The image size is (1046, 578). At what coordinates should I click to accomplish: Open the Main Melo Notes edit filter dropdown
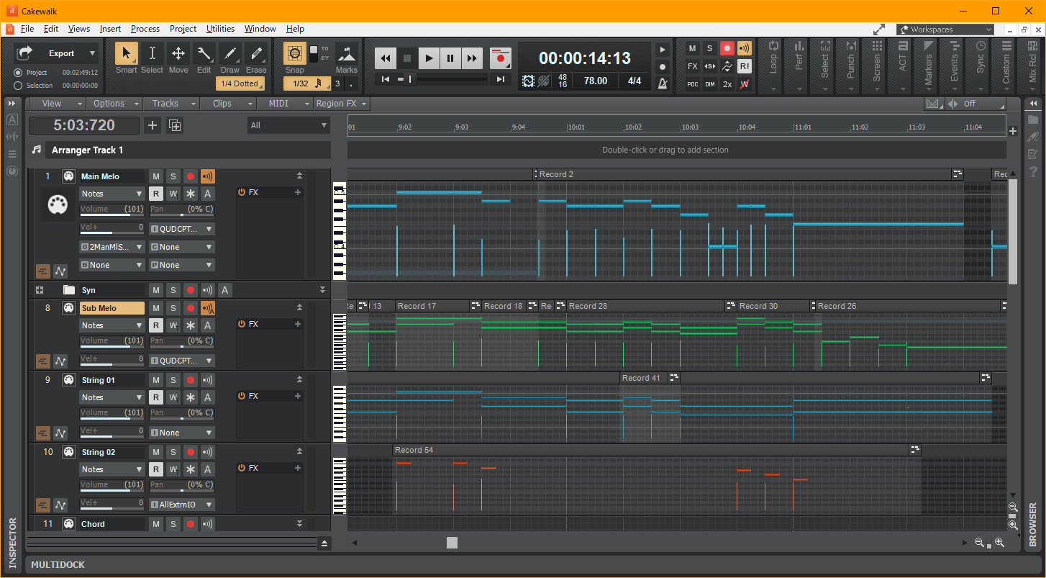pos(112,194)
